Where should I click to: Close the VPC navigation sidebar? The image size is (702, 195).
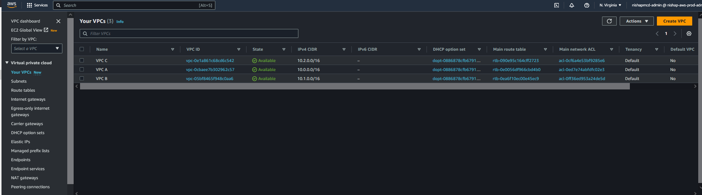(58, 21)
